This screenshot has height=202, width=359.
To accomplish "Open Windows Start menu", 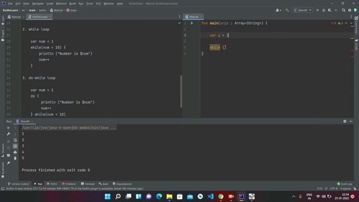I will [107, 196].
